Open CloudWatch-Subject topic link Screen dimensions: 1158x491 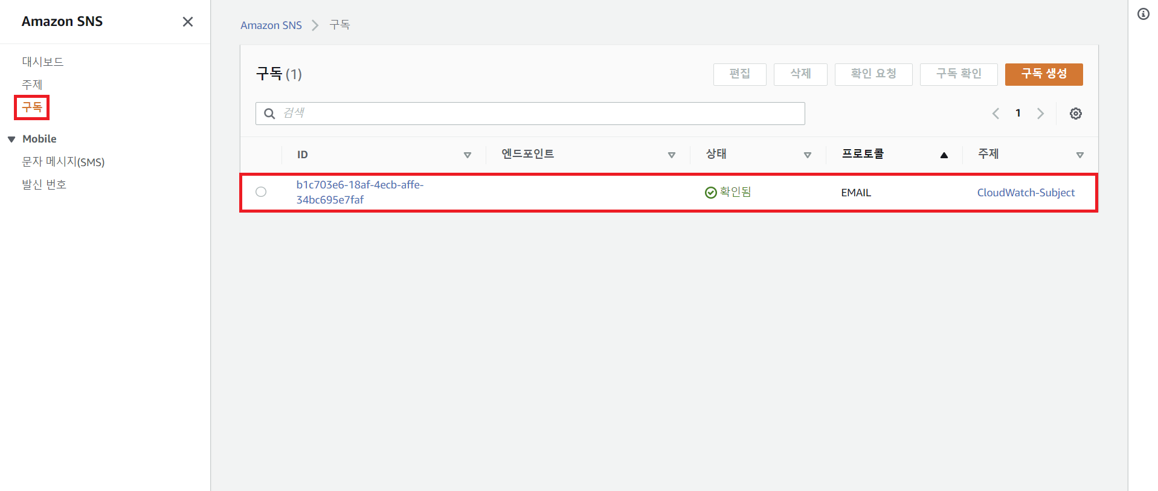(x=1026, y=193)
